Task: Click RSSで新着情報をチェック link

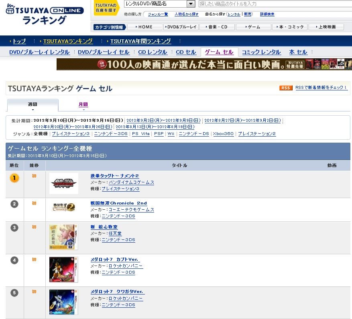Action: pyautogui.click(x=321, y=88)
